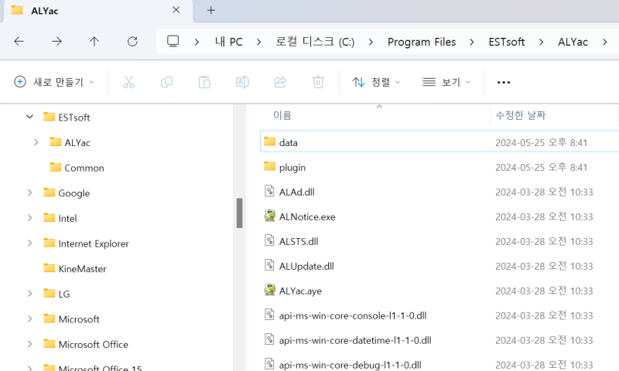Open the 정렬 (Sort) dropdown
619x371 pixels.
pos(376,82)
